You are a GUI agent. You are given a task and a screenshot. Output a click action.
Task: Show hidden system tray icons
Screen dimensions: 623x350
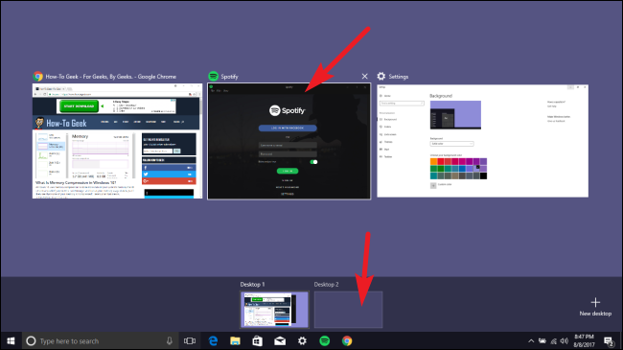click(x=531, y=340)
